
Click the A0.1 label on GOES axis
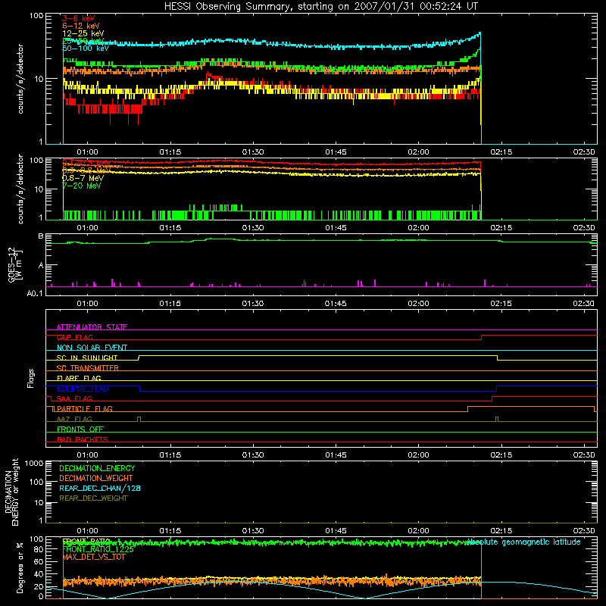[x=35, y=293]
